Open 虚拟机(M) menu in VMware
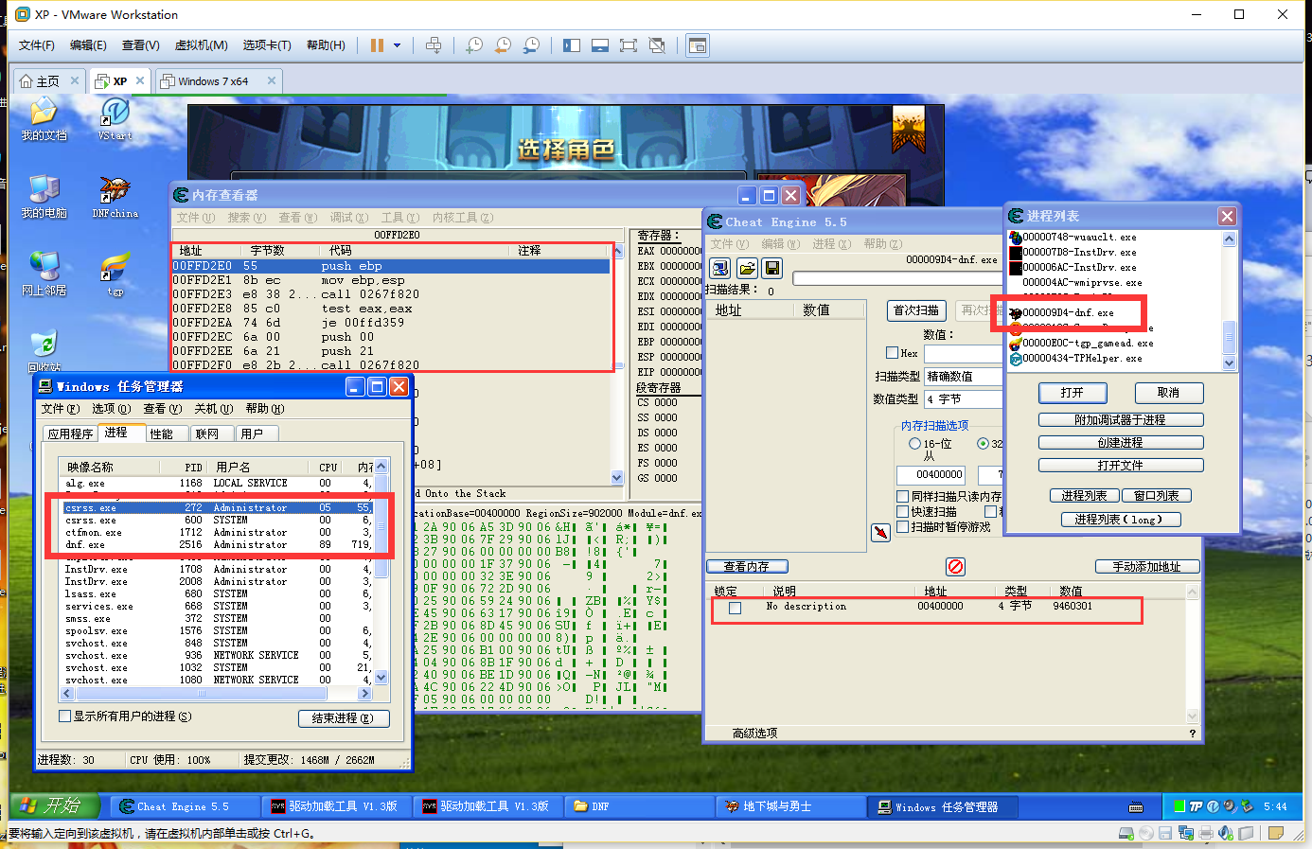Screen dimensions: 1312x849 201,45
